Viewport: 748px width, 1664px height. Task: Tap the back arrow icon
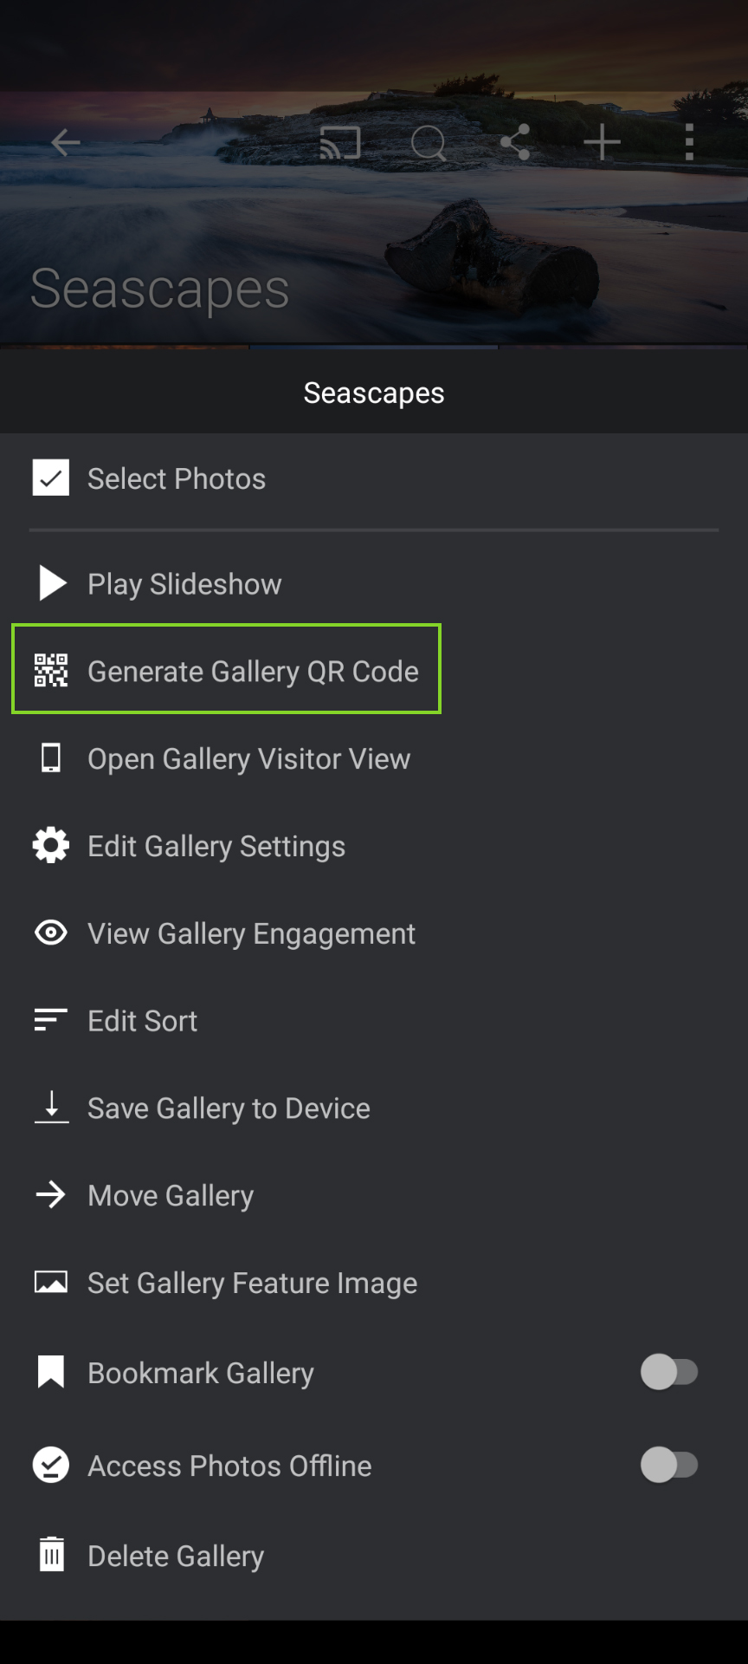pyautogui.click(x=65, y=143)
